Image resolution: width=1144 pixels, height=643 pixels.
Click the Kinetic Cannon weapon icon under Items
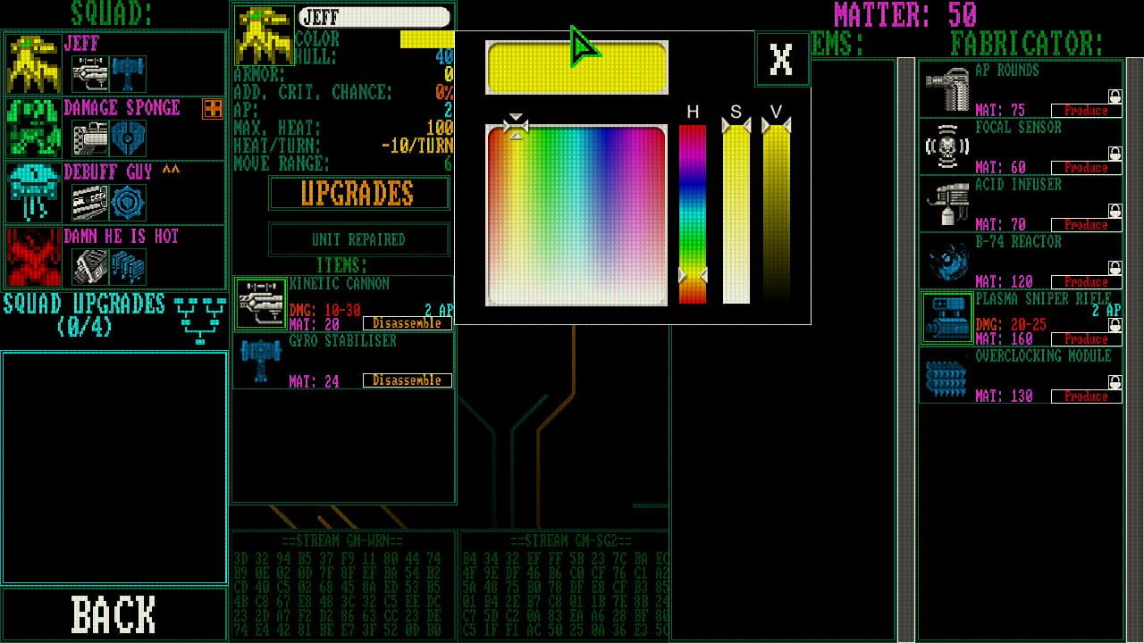[x=260, y=302]
